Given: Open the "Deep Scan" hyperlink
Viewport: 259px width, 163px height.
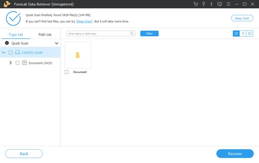Looking at the screenshot, I should coord(84,21).
